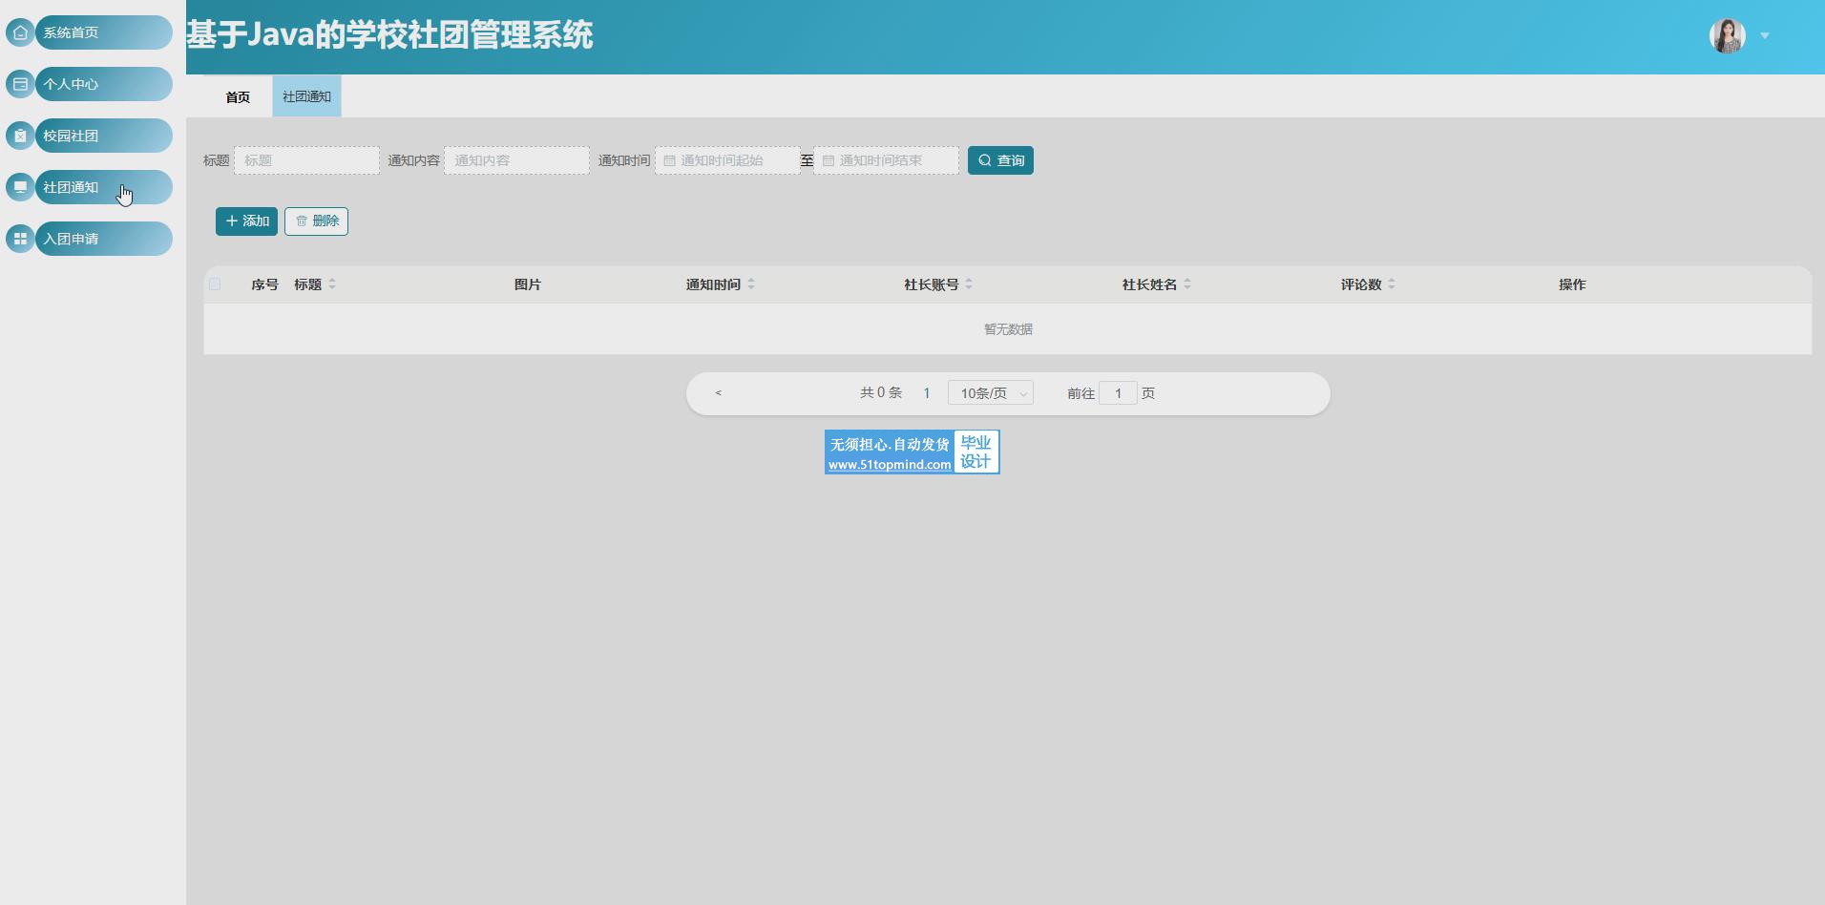This screenshot has width=1825, height=905.
Task: Click the 删除 button
Action: (316, 221)
